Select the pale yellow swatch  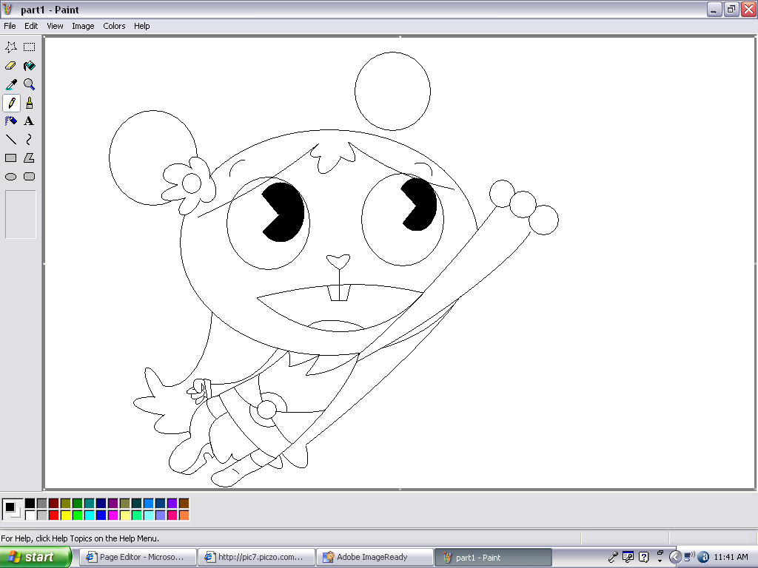124,515
